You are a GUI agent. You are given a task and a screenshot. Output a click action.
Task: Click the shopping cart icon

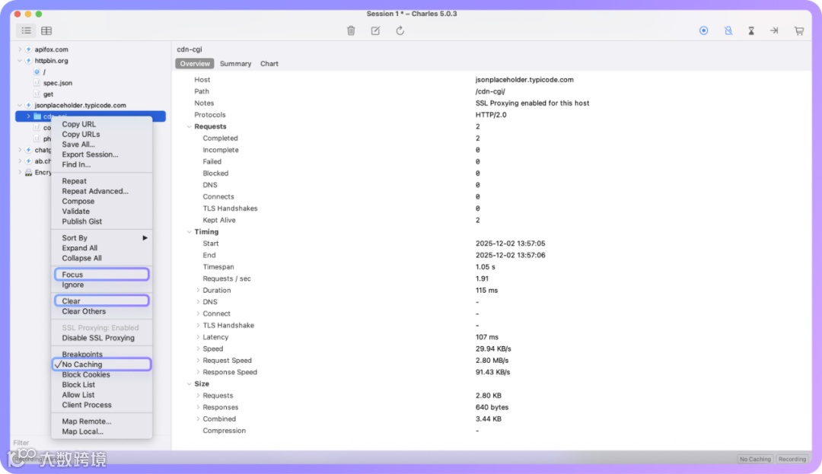click(x=799, y=31)
